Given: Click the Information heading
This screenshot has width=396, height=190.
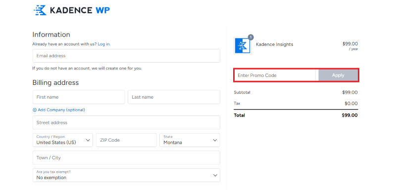Looking at the screenshot, I should click(x=51, y=35).
